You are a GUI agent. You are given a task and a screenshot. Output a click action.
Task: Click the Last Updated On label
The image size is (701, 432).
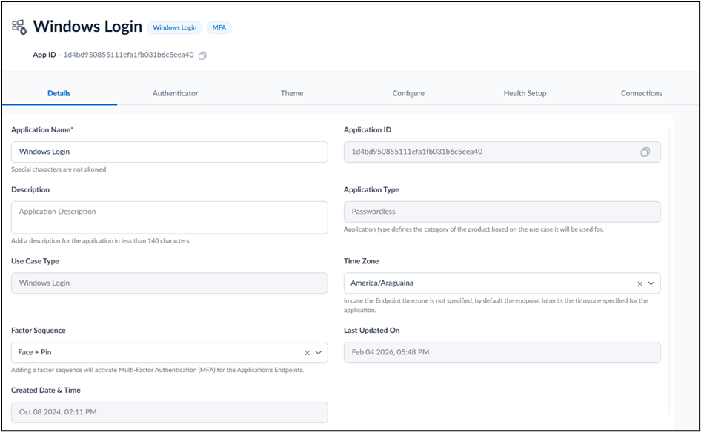coord(371,331)
